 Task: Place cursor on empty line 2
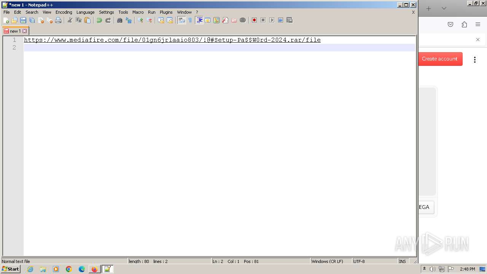tap(219, 48)
